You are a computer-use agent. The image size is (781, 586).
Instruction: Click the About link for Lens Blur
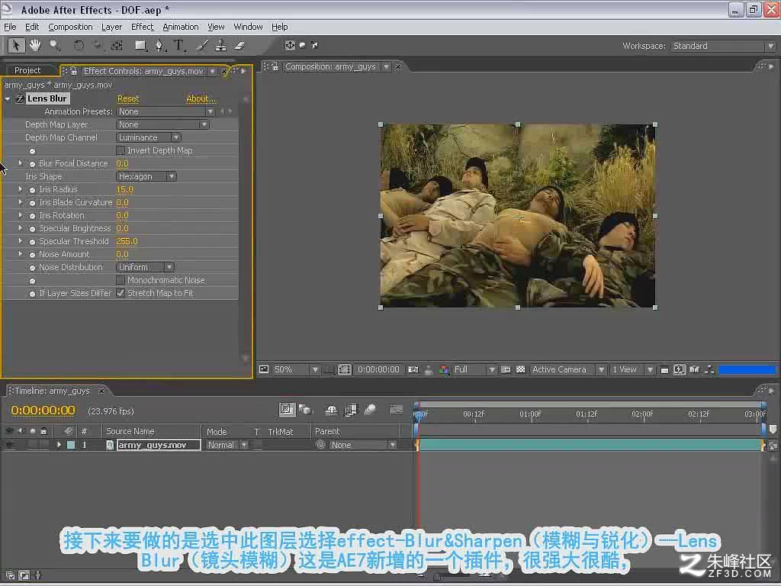(201, 98)
